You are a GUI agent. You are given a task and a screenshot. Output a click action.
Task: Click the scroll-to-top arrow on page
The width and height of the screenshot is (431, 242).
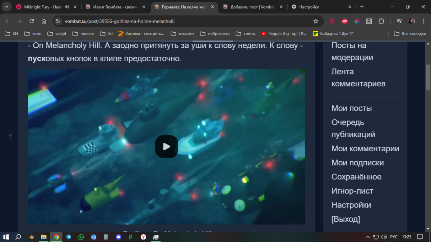click(x=10, y=136)
